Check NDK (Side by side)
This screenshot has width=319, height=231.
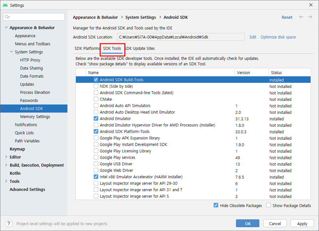click(96, 86)
